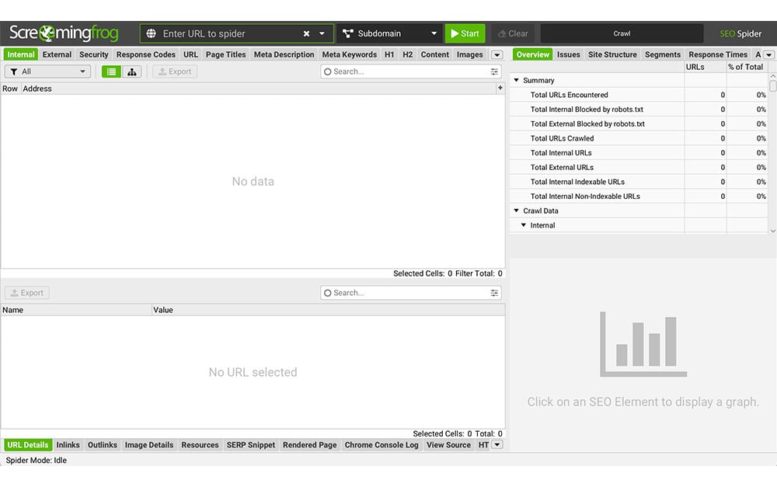Clear the URL field using the X icon

click(308, 33)
